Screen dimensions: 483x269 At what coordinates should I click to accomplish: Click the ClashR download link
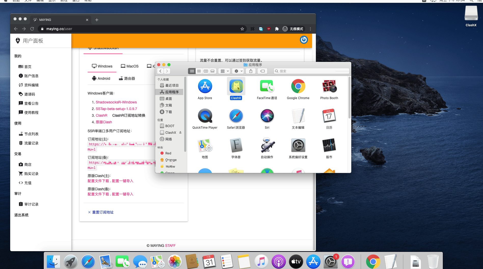pos(101,115)
